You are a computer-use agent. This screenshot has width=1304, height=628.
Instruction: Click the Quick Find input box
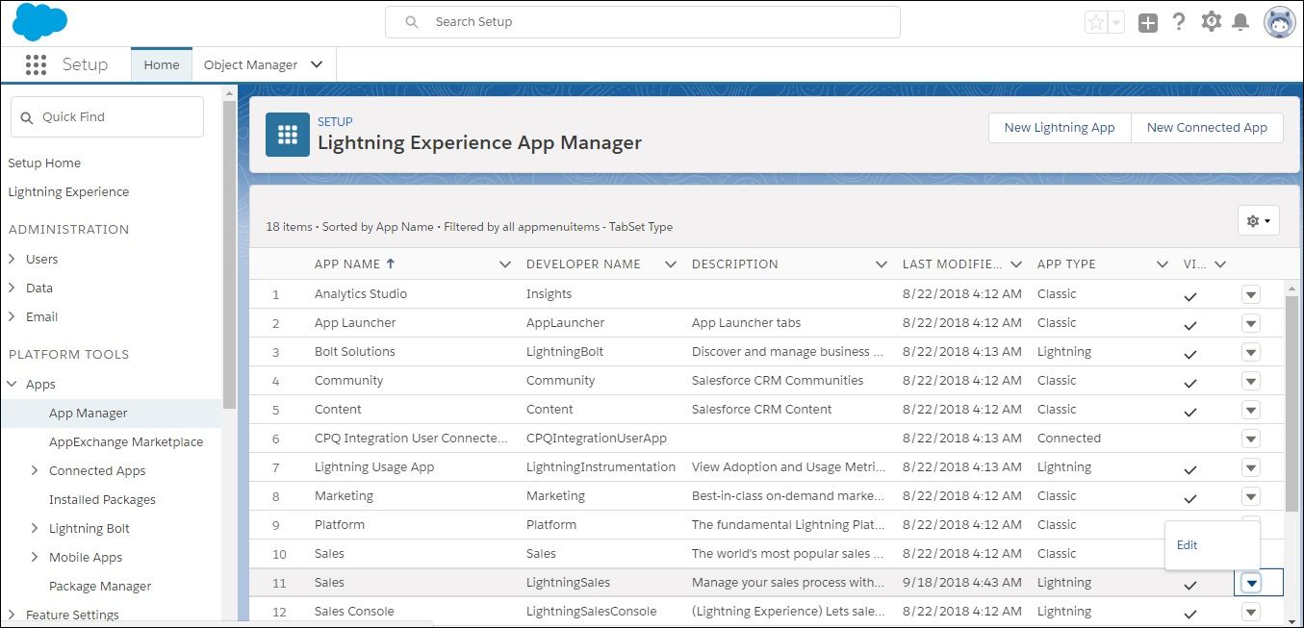107,116
